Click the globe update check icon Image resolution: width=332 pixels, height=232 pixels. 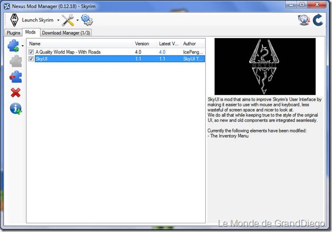[304, 20]
